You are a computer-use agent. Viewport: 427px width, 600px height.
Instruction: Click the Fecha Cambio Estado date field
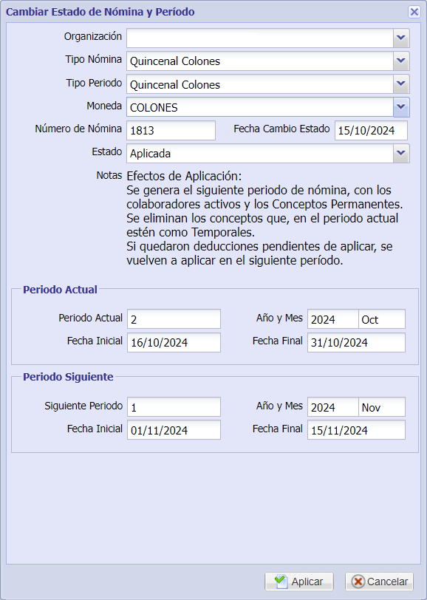point(371,131)
